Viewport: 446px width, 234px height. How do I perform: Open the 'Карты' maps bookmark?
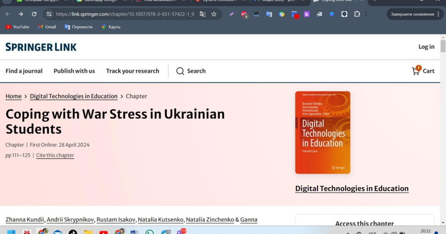[x=111, y=27]
